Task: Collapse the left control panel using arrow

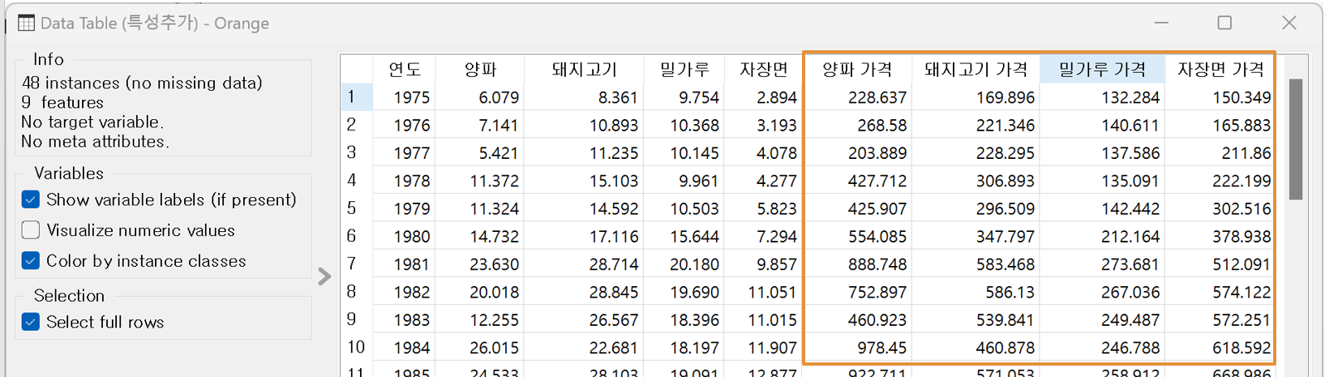Action: click(x=324, y=276)
